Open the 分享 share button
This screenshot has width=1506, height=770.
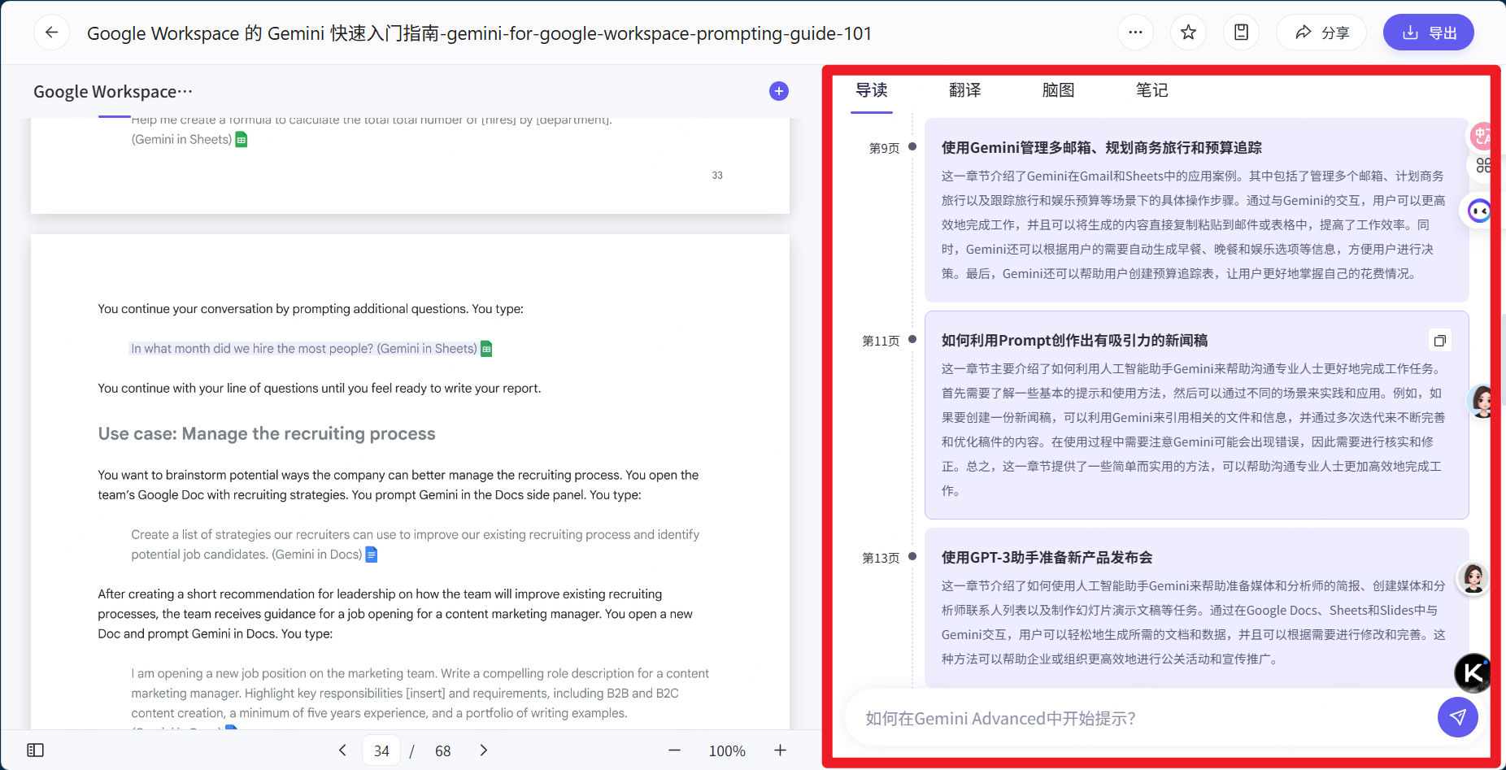click(1321, 33)
